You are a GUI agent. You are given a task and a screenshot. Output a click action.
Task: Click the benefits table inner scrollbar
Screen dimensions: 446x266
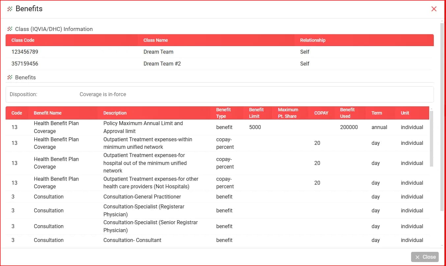pyautogui.click(x=432, y=139)
